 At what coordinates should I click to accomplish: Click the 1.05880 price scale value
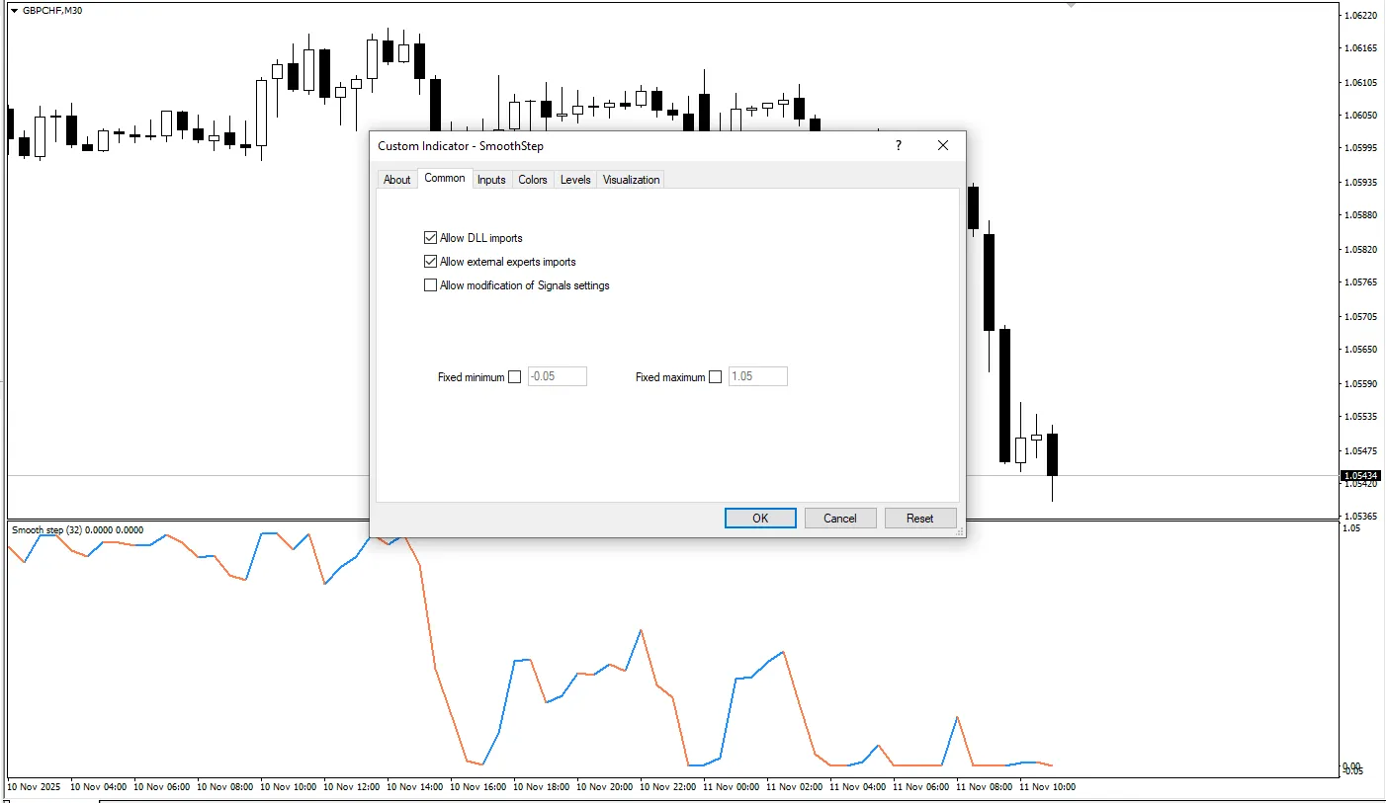tap(1361, 215)
